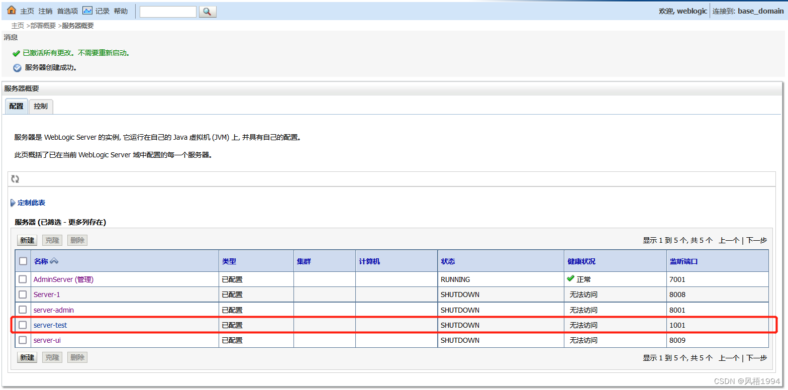
Task: Switch to the 配置 tab
Action: coord(16,107)
